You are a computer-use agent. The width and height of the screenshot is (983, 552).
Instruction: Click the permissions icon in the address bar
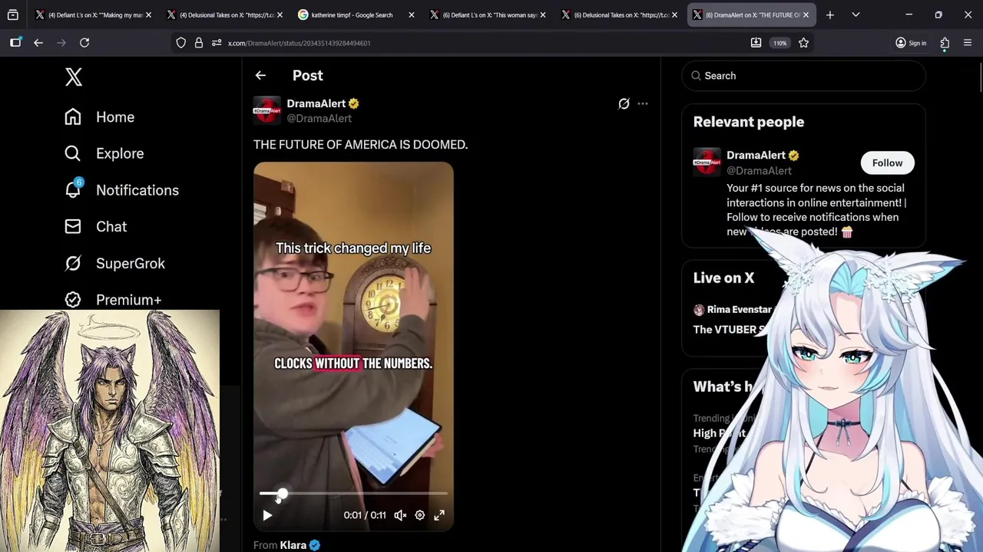217,43
